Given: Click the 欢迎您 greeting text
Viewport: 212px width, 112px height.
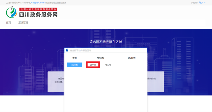Looking at the screenshot, I should click(194, 3).
